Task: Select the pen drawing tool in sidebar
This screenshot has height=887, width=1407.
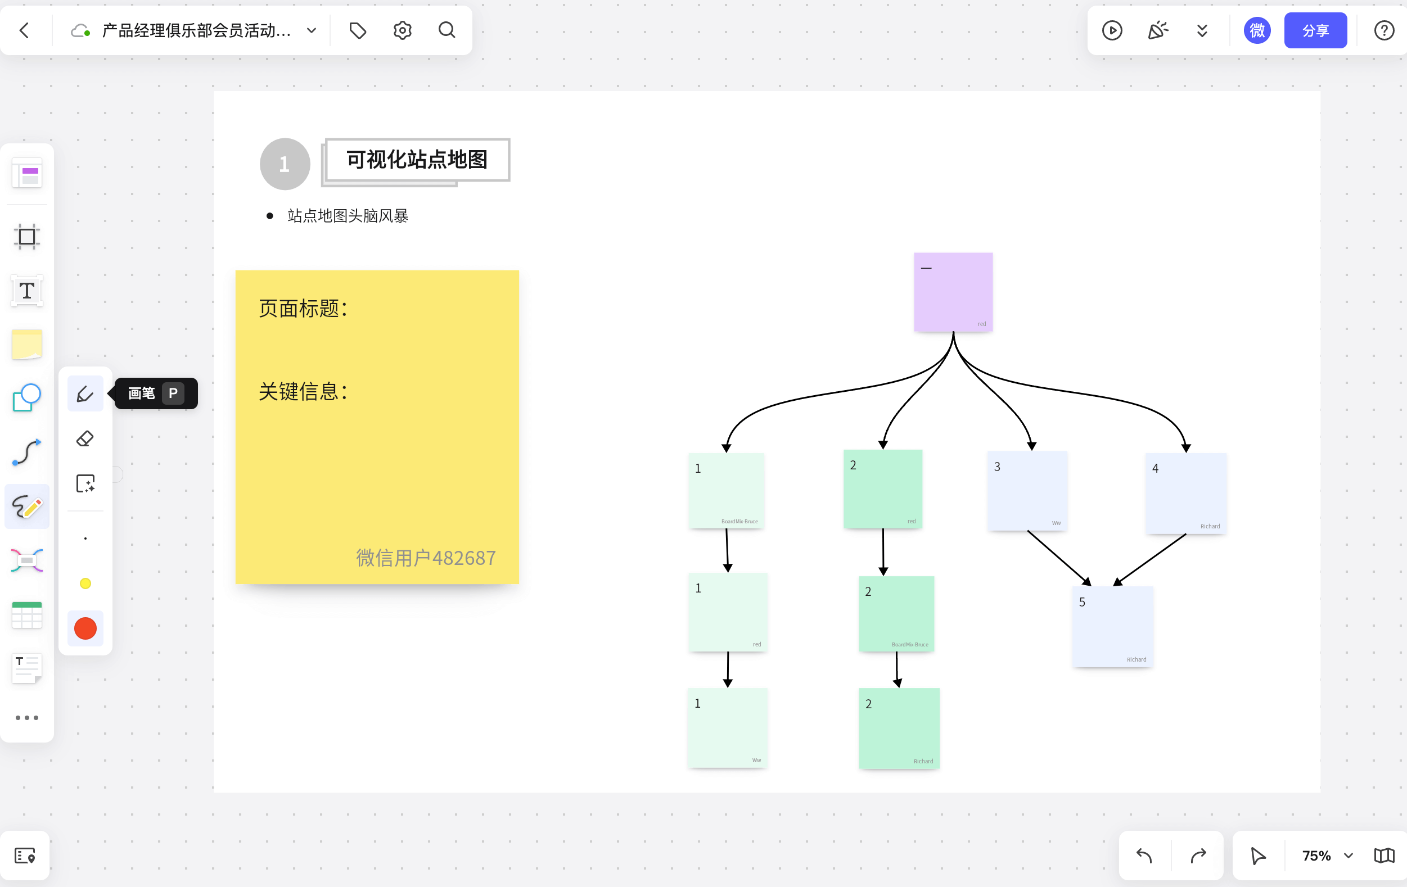Action: pos(27,506)
